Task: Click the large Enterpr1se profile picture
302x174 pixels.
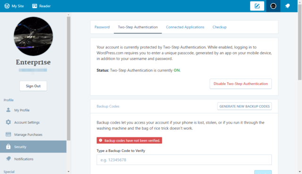Action: tap(33, 36)
